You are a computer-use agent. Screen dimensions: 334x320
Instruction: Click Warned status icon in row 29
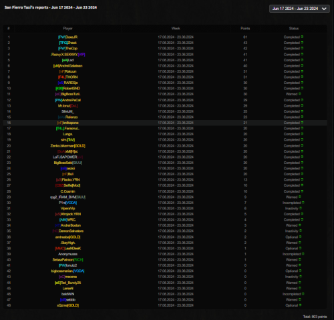pyautogui.click(x=300, y=197)
